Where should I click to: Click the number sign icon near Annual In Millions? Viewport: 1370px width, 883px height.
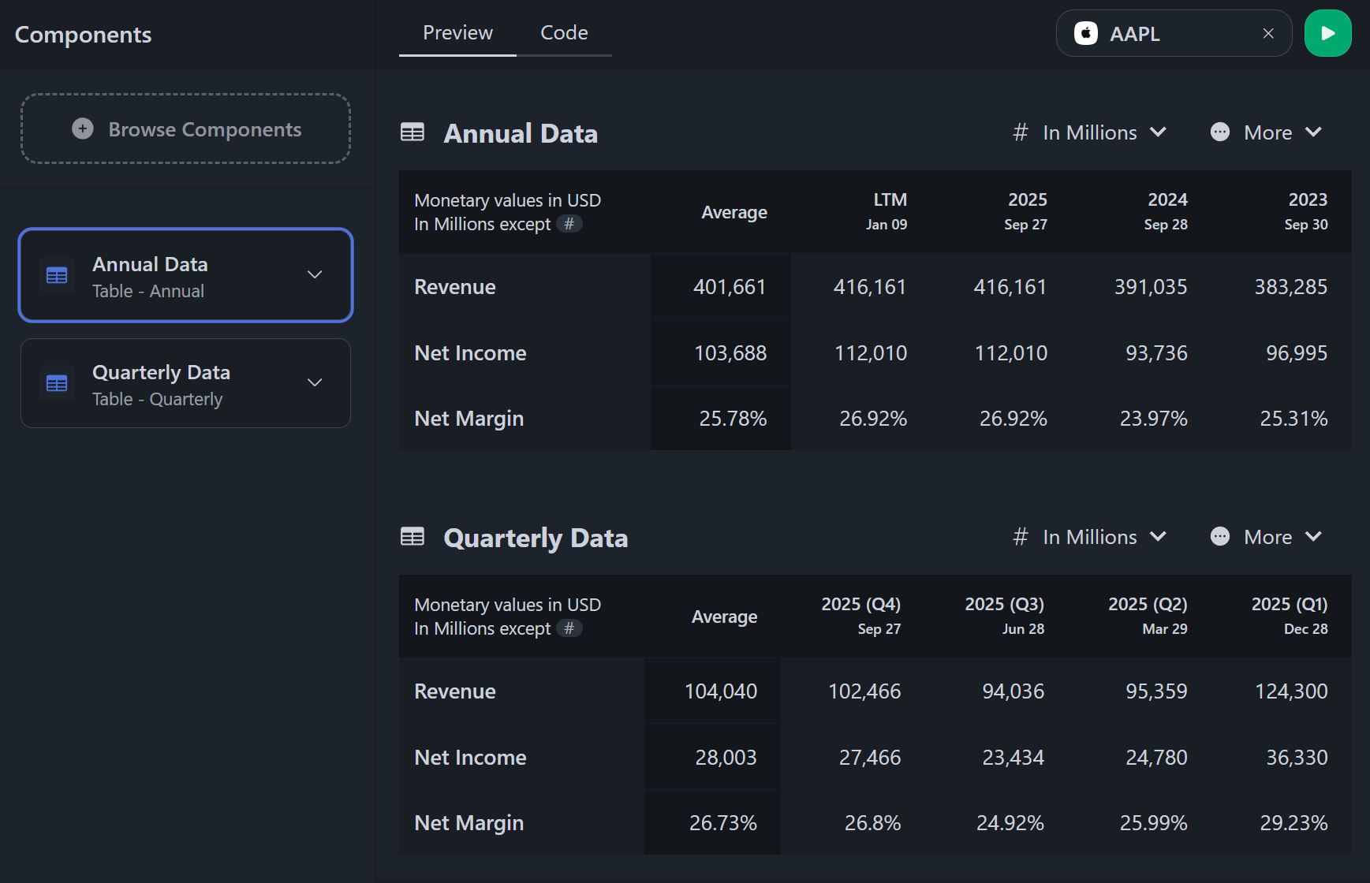tap(1021, 132)
